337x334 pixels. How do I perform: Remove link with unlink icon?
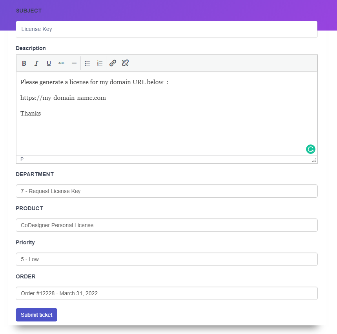125,63
